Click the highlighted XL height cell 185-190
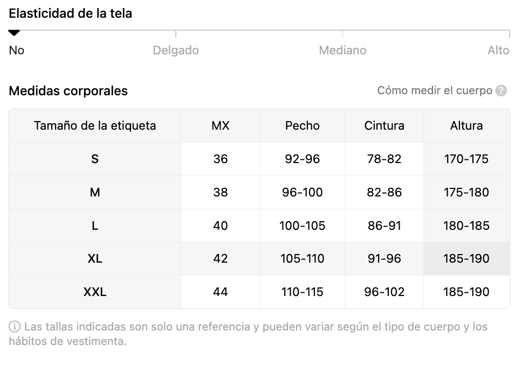Image resolution: width=521 pixels, height=366 pixels. (x=467, y=258)
